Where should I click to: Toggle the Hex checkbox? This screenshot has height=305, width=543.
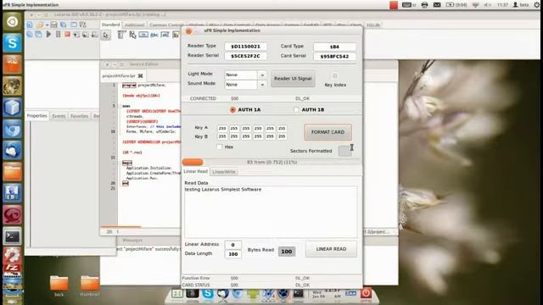coord(220,147)
